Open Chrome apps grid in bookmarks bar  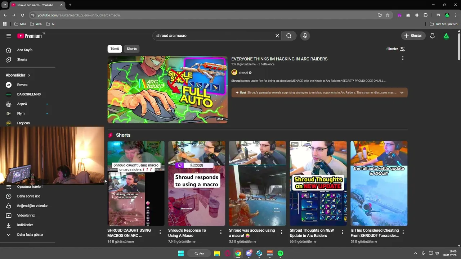click(5, 24)
